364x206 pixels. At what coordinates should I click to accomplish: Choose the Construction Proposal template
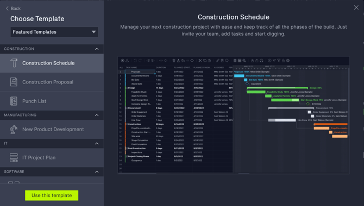point(52,82)
